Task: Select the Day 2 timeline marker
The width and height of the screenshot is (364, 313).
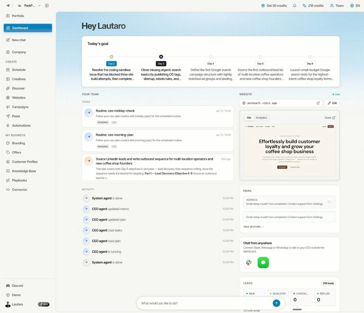Action: tap(111, 57)
